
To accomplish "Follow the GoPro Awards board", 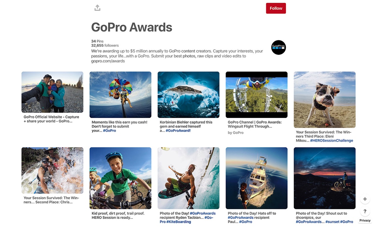I will click(x=276, y=8).
